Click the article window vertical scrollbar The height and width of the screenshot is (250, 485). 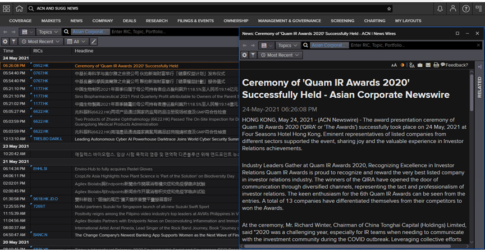472,93
